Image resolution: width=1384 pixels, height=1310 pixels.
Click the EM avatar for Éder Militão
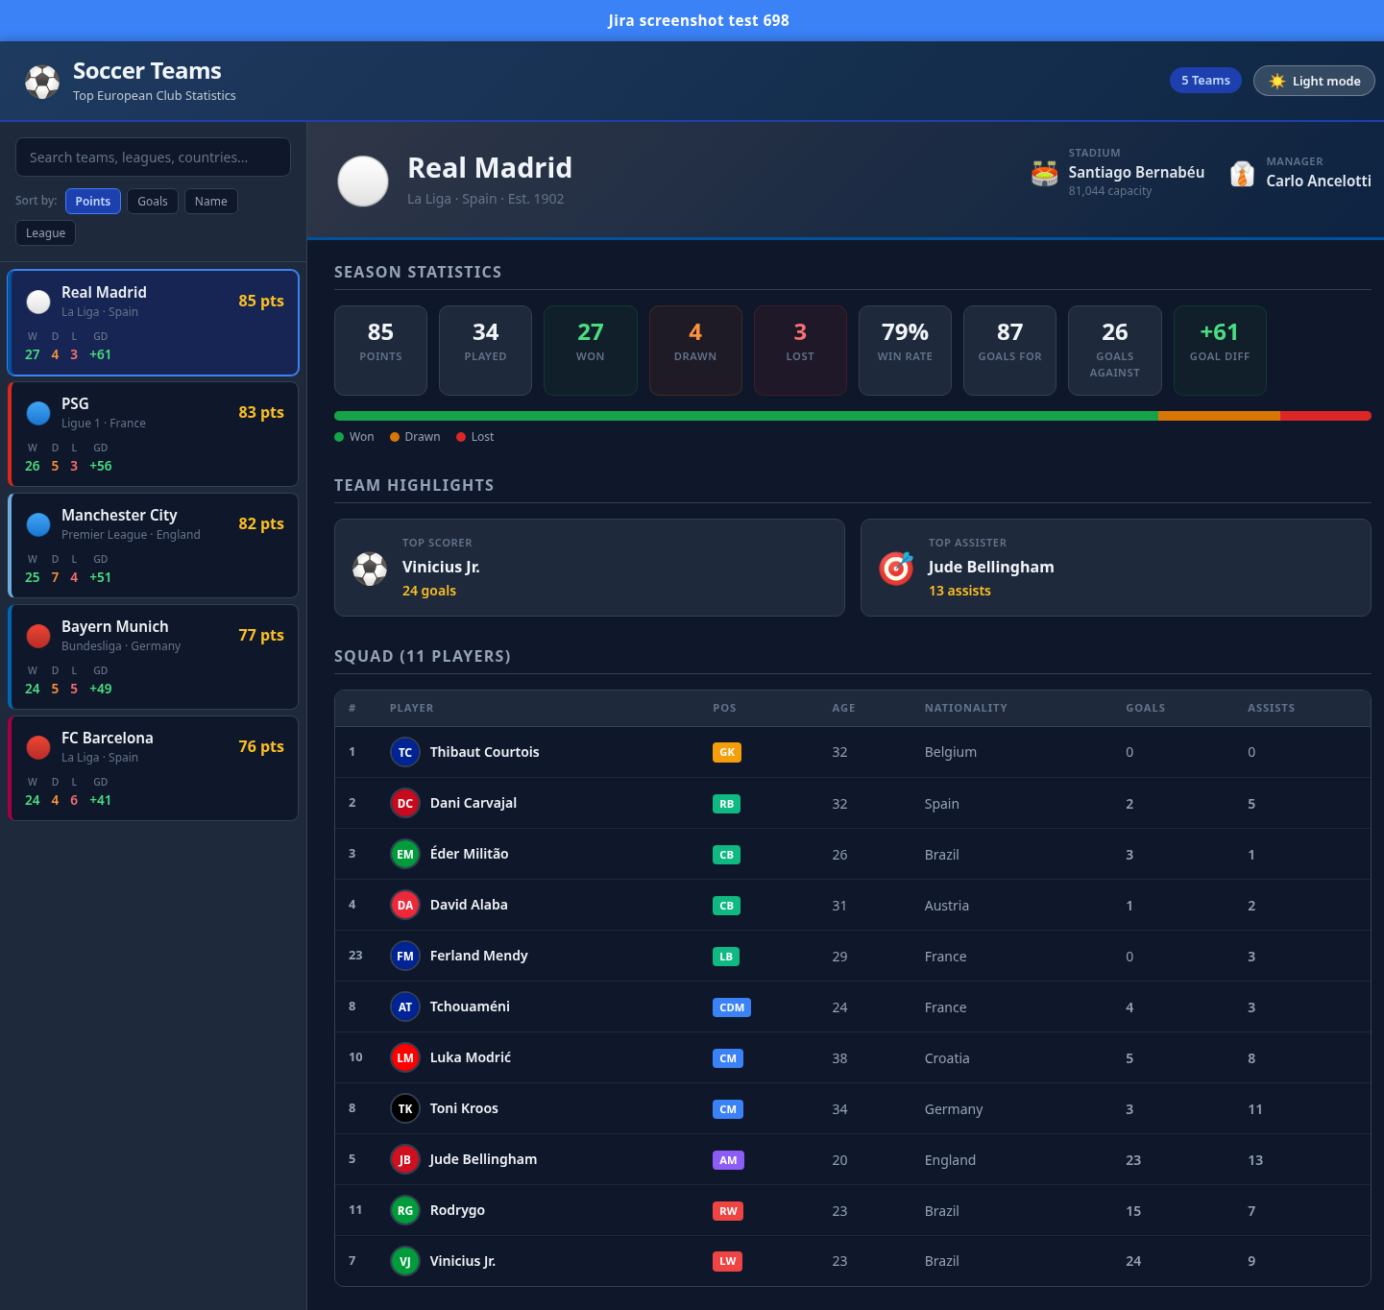[405, 854]
